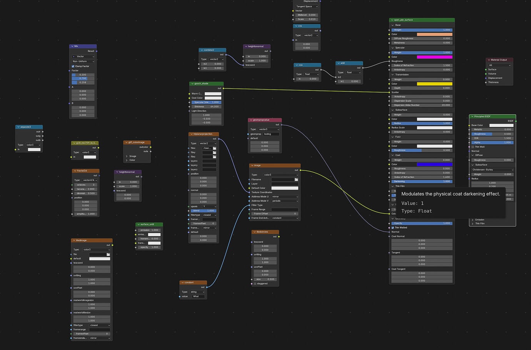Open the salmon Base Color swatch
Screen dimensions: 531x350
435,34
